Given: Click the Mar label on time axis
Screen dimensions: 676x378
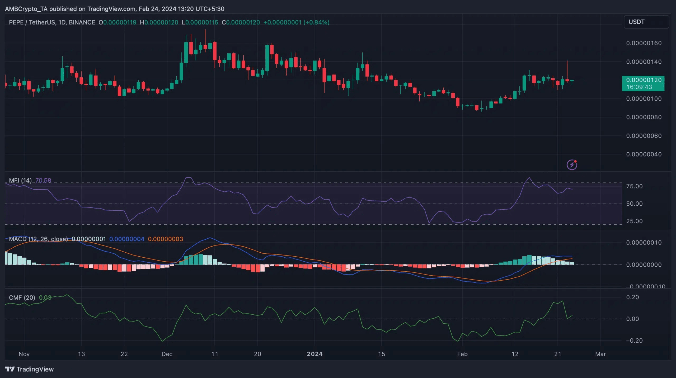Looking at the screenshot, I should point(600,354).
